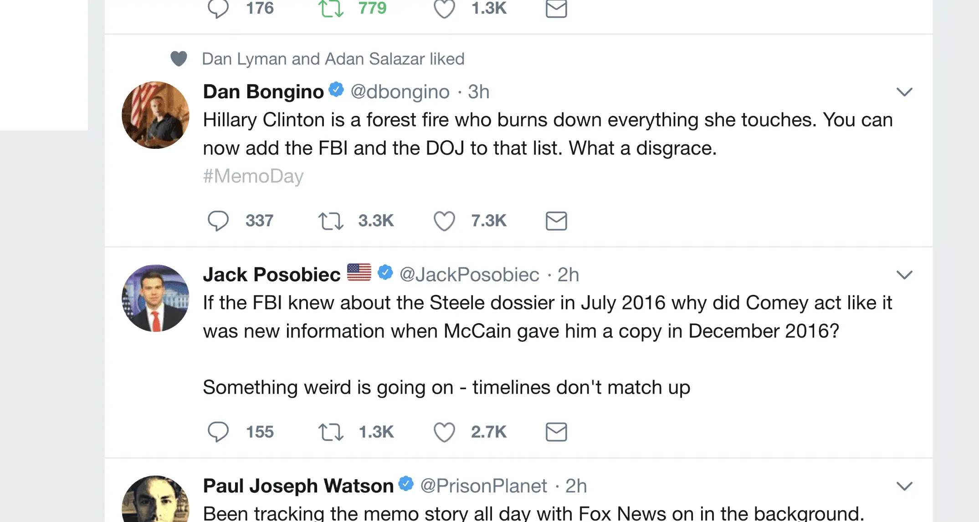Direct message Jack Posobiec's tweet
979x522 pixels.
tap(556, 432)
